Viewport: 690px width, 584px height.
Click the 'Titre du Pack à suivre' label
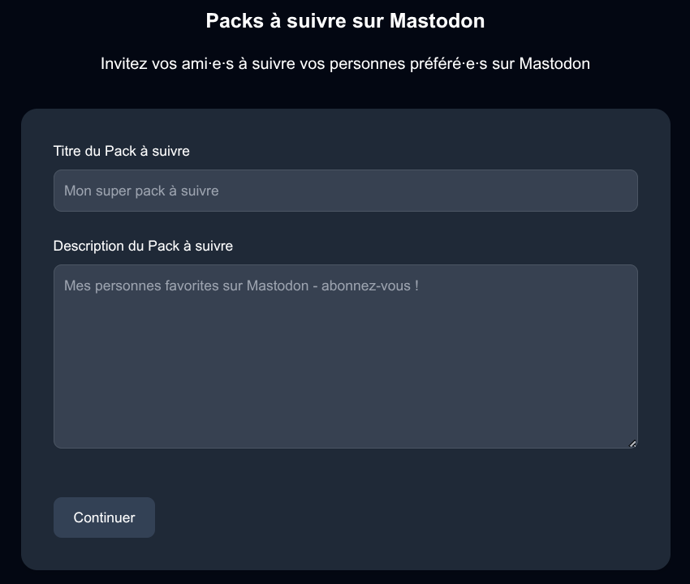point(122,151)
